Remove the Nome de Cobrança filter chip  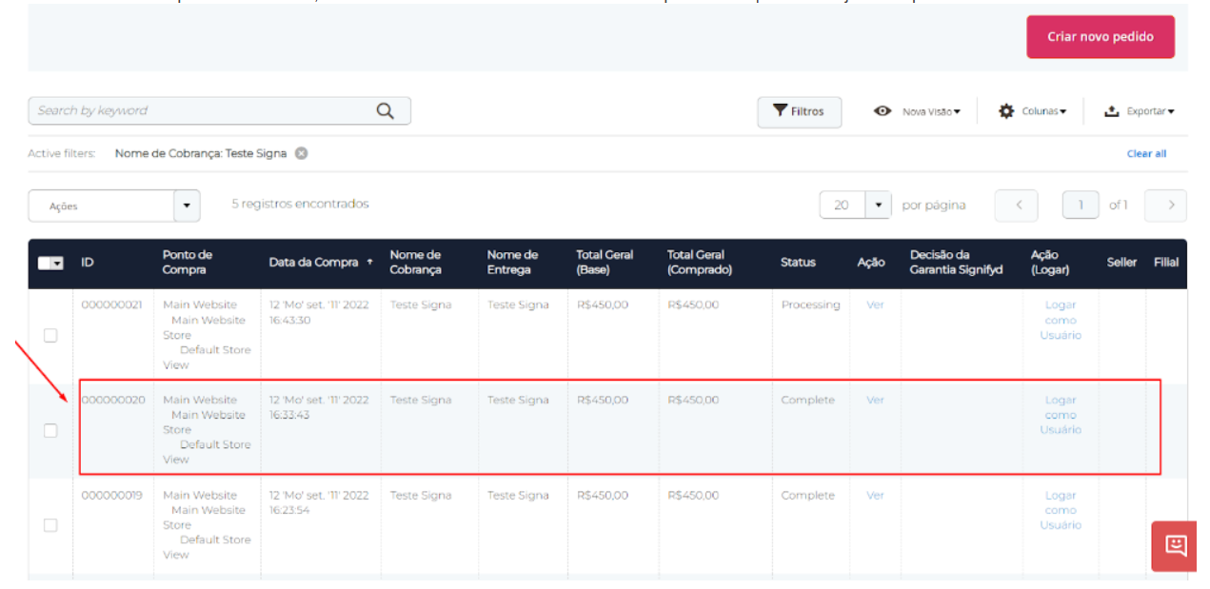[301, 153]
